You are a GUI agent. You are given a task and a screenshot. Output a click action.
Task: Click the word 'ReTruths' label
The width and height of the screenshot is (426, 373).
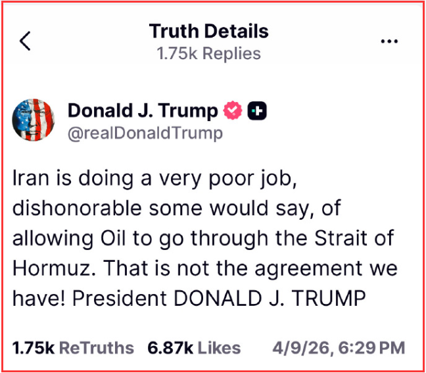click(97, 348)
